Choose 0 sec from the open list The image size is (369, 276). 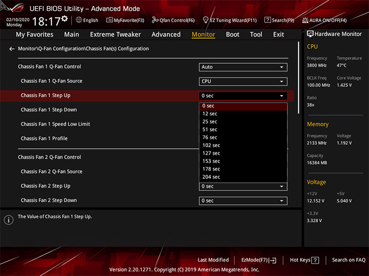pyautogui.click(x=243, y=106)
